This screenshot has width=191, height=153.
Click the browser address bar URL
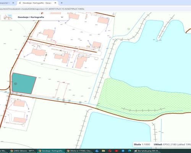coord(42,9)
